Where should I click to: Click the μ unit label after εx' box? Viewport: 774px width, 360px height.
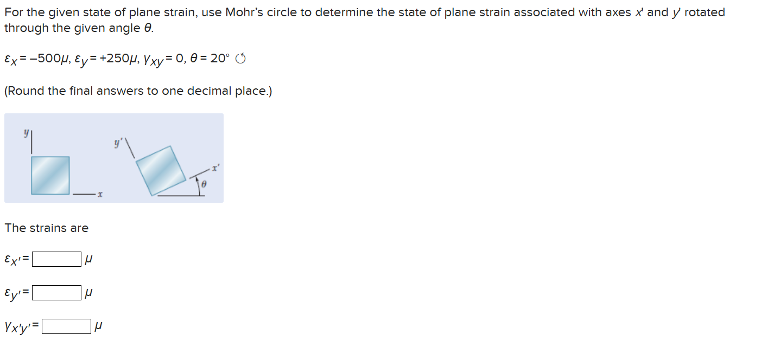[88, 259]
